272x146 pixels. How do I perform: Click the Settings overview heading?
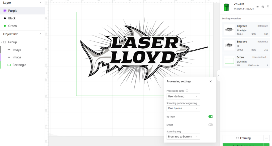coord(231,19)
